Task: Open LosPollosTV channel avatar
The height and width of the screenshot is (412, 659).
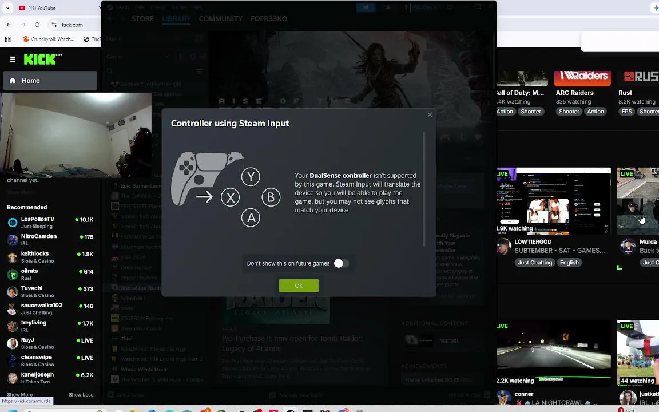Action: (13, 222)
